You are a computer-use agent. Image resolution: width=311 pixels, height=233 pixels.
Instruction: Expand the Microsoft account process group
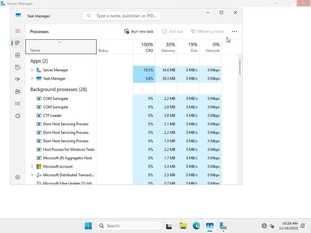point(32,167)
